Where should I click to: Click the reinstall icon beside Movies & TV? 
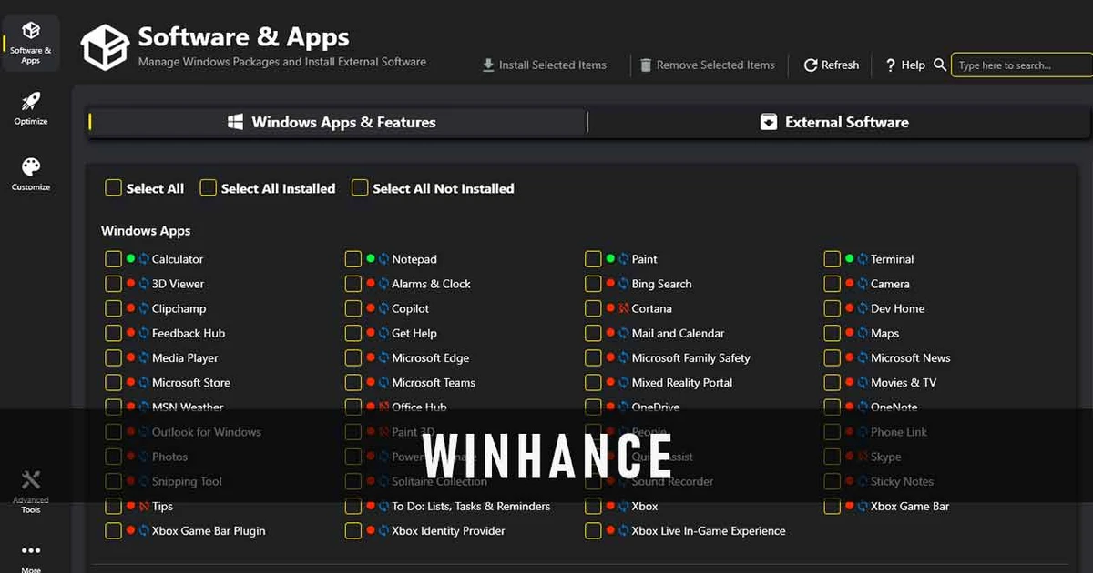click(863, 383)
